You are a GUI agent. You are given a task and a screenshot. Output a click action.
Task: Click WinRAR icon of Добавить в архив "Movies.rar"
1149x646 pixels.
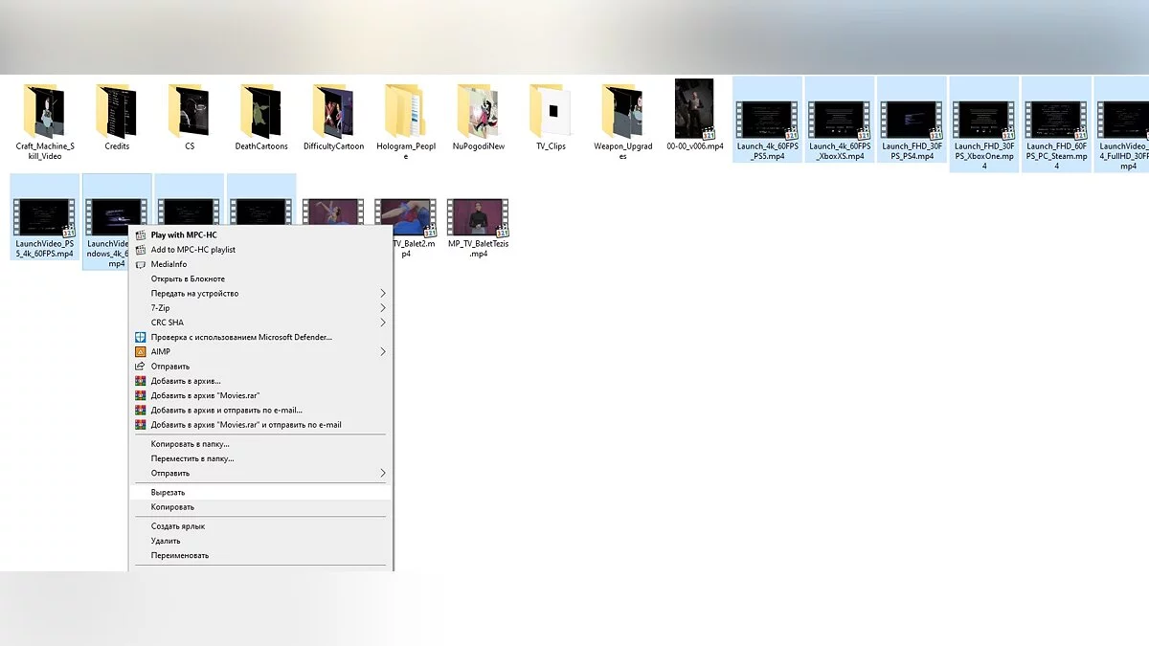tap(141, 395)
